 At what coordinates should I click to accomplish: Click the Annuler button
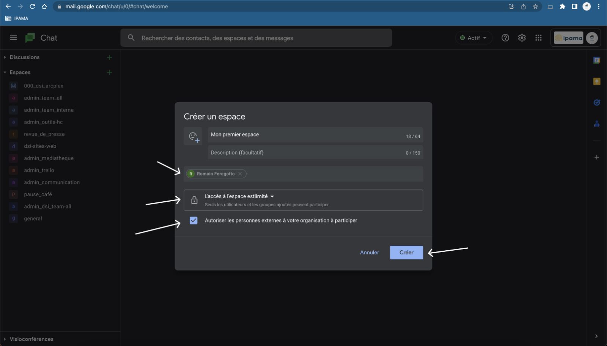(370, 253)
